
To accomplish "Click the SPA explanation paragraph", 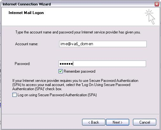I will pyautogui.click(x=75, y=85).
